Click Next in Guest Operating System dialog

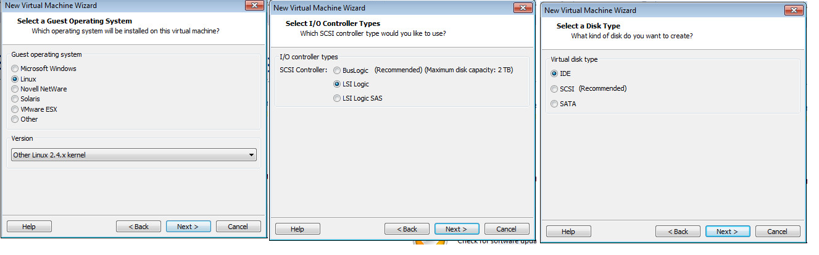188,227
